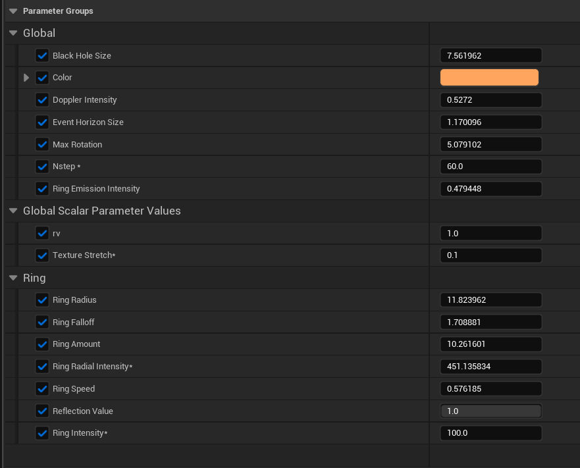580x468 pixels.
Task: Uncheck the rv parameter
Action: (42, 233)
